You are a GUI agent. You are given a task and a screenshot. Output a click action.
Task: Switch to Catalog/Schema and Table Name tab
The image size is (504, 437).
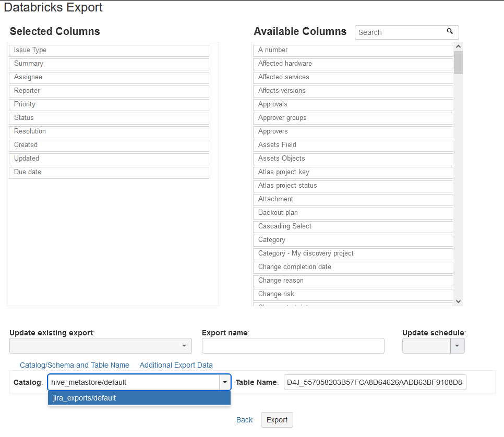tap(75, 365)
